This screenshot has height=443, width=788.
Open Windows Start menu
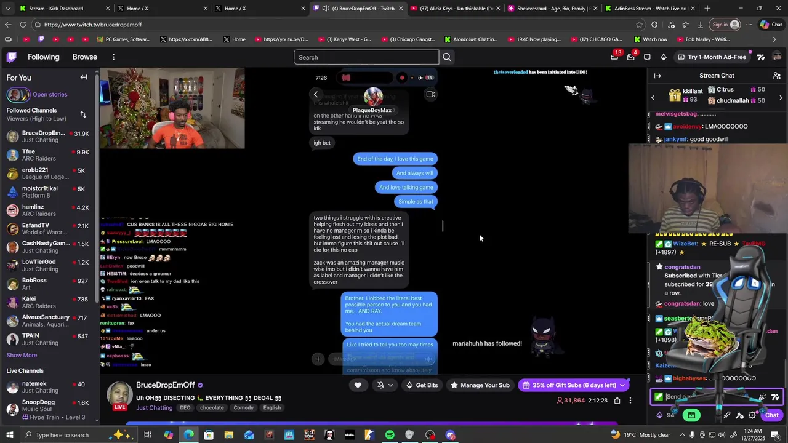(x=10, y=435)
